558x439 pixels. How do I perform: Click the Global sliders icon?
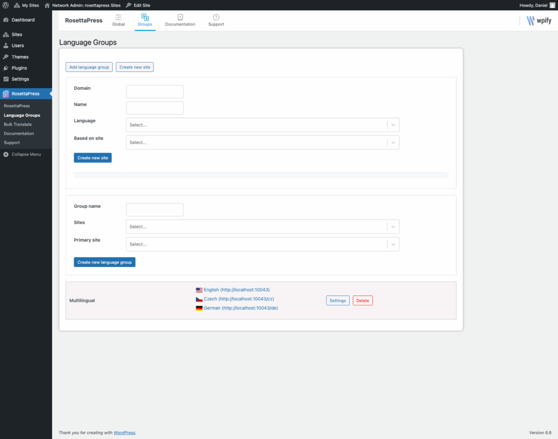tap(118, 17)
